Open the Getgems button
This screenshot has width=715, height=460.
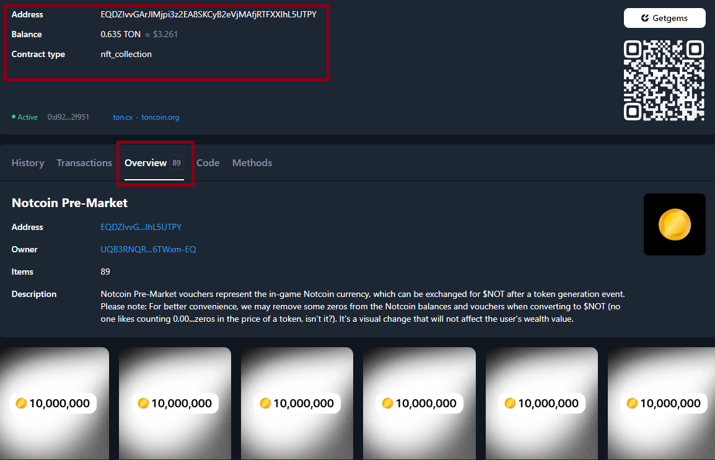(x=664, y=18)
